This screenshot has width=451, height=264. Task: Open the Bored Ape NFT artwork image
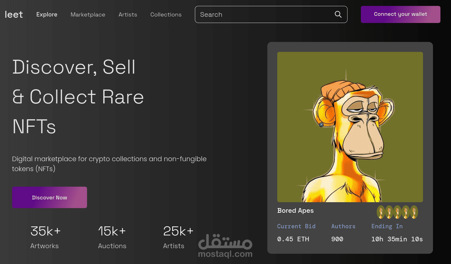coord(350,127)
